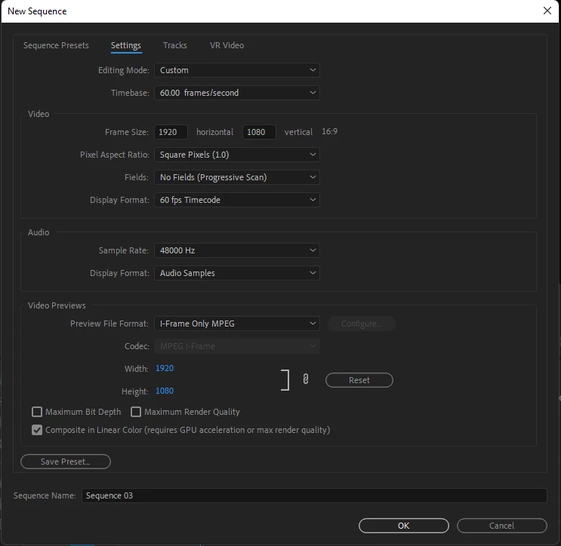Click the blue preview Height value 1080
561x546 pixels.
(x=165, y=391)
